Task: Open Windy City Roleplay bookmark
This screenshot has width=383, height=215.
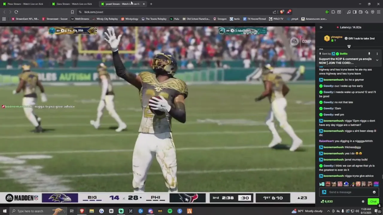Action: point(105,19)
